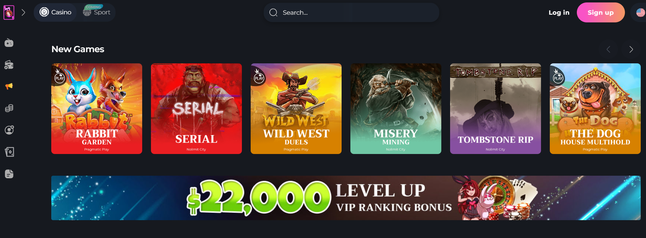This screenshot has width=646, height=238.
Task: Open the $22,000 Level Up VIP banner
Action: tap(346, 198)
